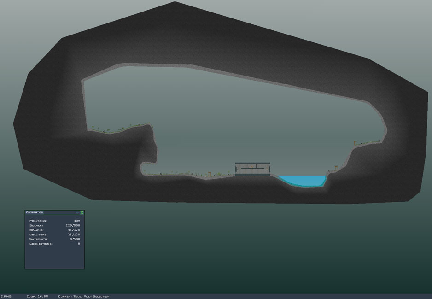Collapse the Properties panel with its arrow
Viewport: 432px width, 299px height.
pyautogui.click(x=77, y=212)
